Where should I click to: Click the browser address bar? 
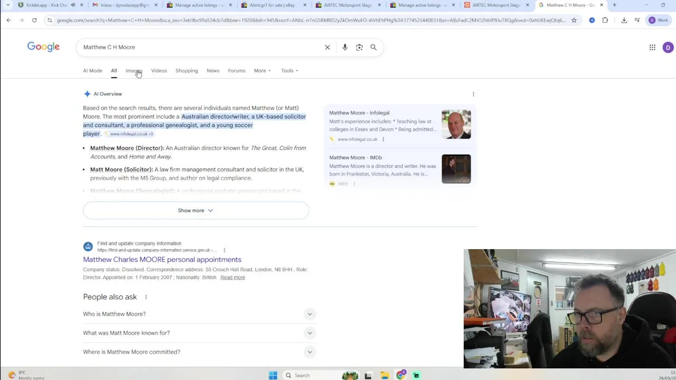click(311, 20)
